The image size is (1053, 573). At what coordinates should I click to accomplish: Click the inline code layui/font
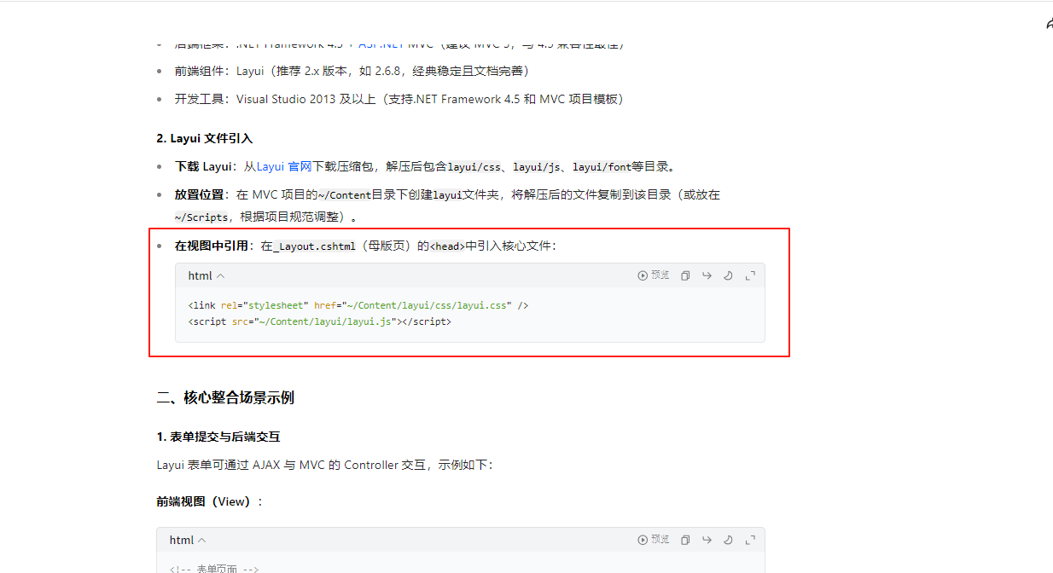(x=602, y=166)
